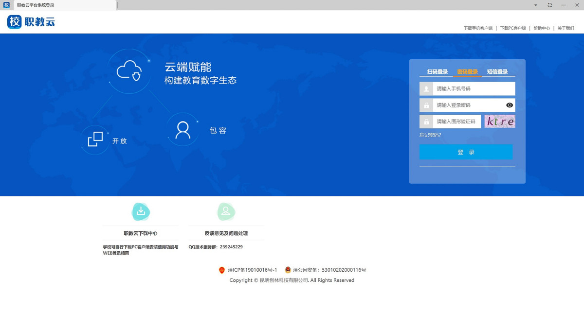Click the download icon above 职教云下载中心
The image size is (584, 312).
pyautogui.click(x=141, y=211)
